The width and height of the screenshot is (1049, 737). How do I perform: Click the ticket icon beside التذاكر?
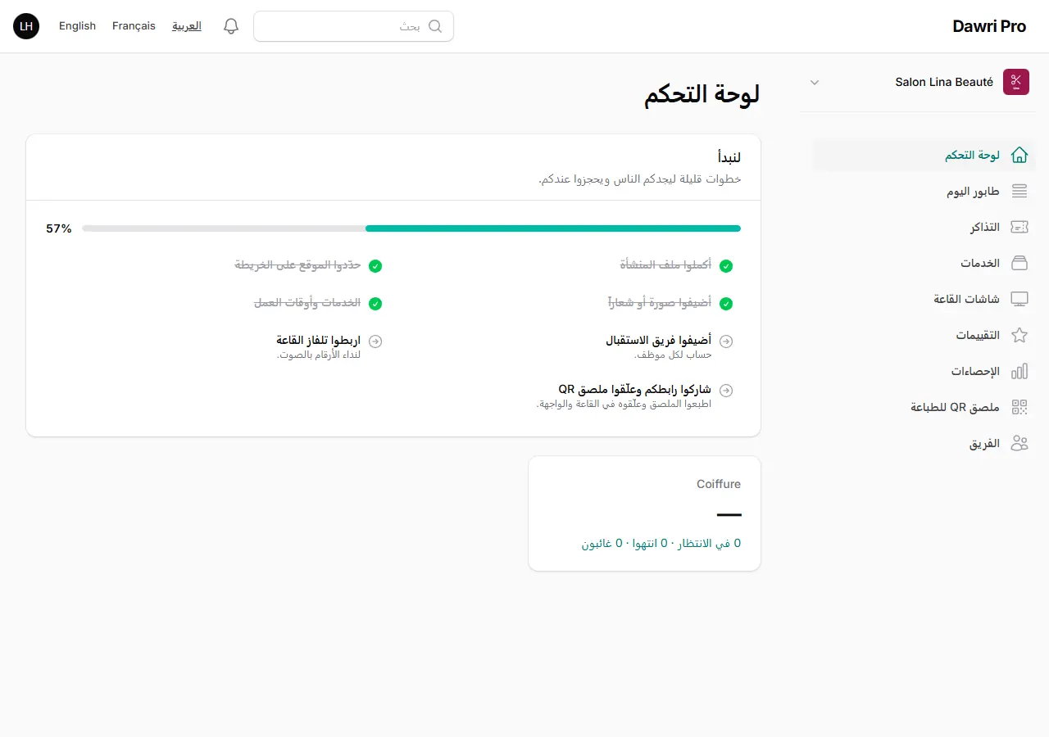click(x=1019, y=227)
